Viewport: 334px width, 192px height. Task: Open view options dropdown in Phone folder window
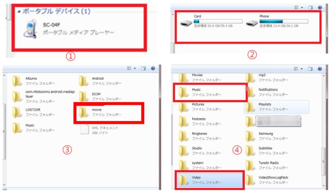tap(302, 69)
